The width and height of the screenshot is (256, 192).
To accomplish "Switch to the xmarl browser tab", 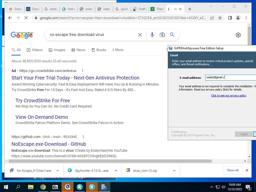I will [86, 9].
